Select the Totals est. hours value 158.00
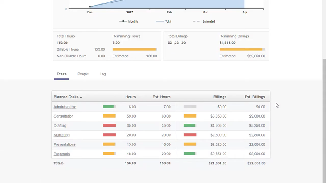 [165, 163]
